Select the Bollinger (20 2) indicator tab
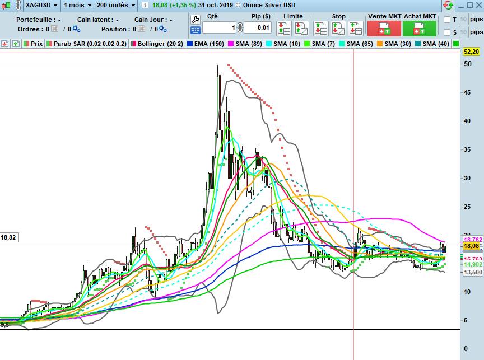The height and width of the screenshot is (360, 484). [156, 43]
